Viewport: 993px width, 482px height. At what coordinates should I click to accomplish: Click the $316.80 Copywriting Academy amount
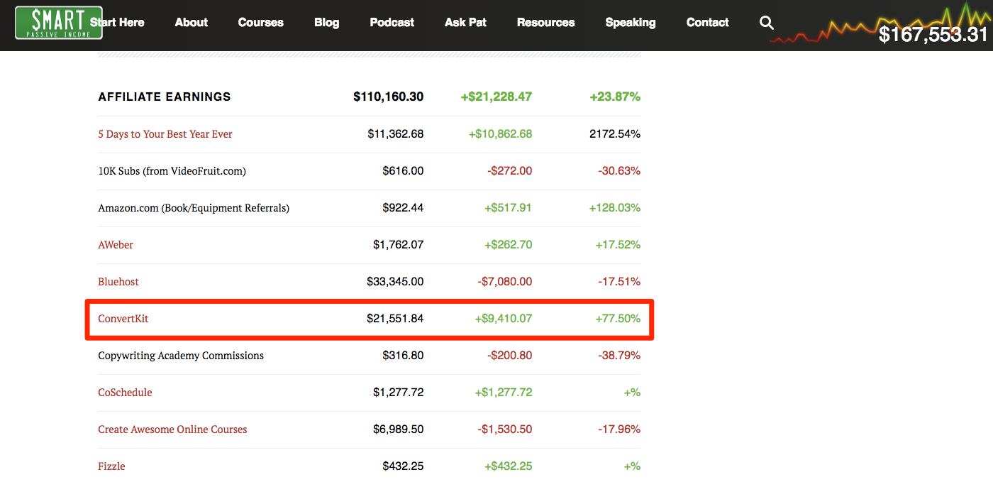(403, 356)
